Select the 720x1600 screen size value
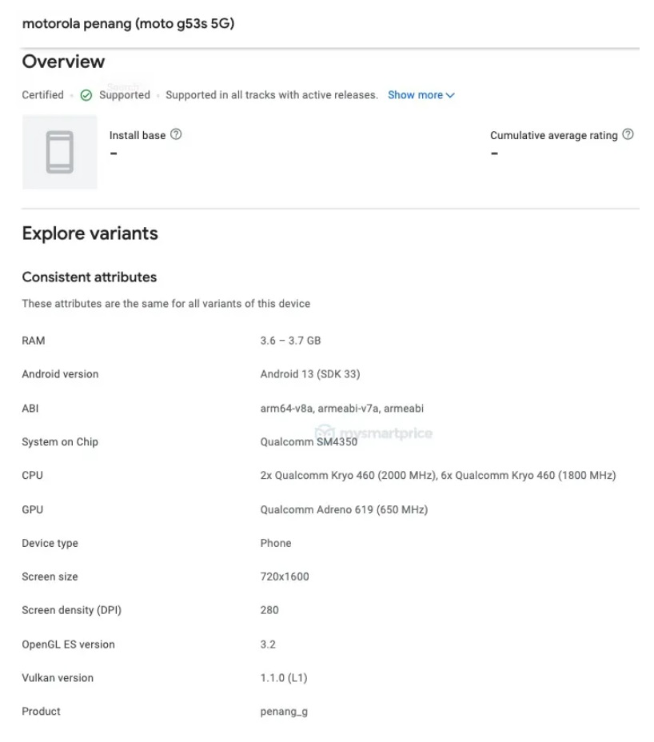 285,576
